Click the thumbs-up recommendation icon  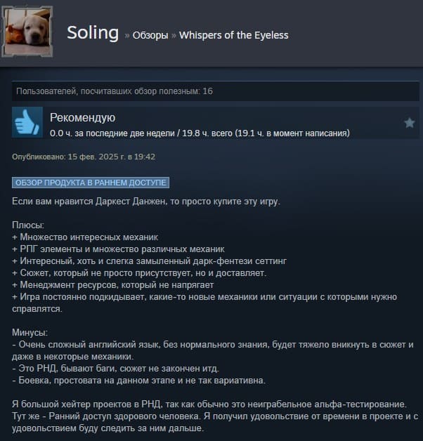pos(27,122)
